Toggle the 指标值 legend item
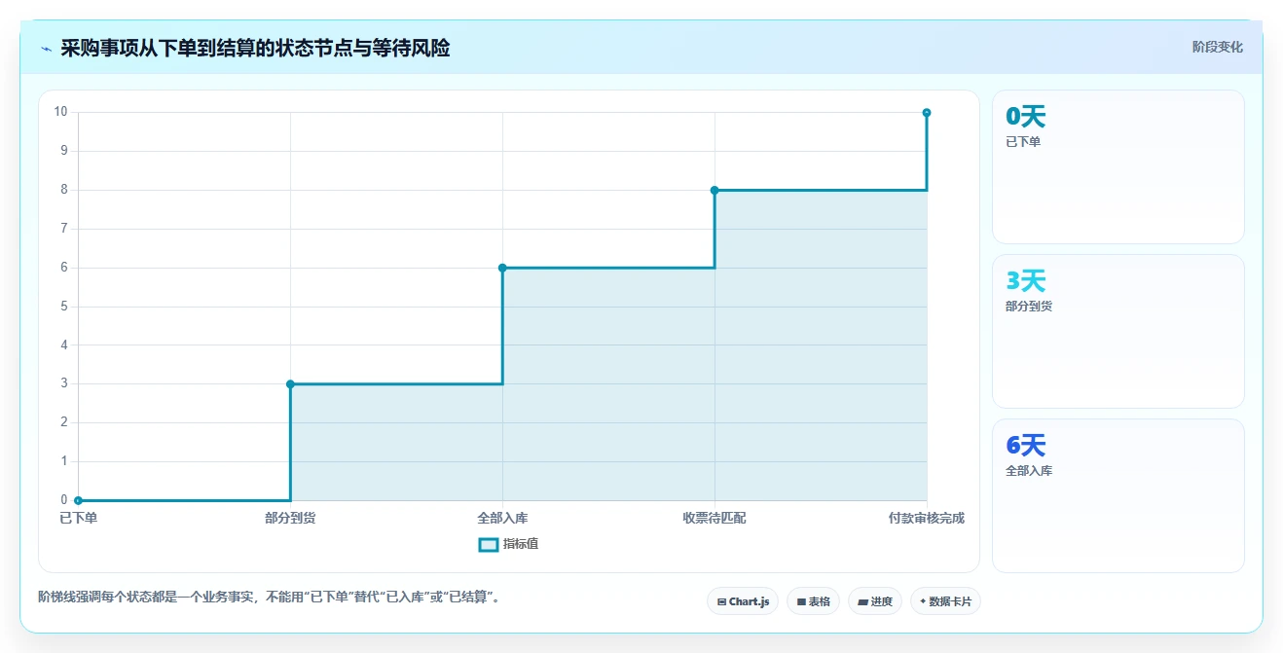 tap(508, 544)
